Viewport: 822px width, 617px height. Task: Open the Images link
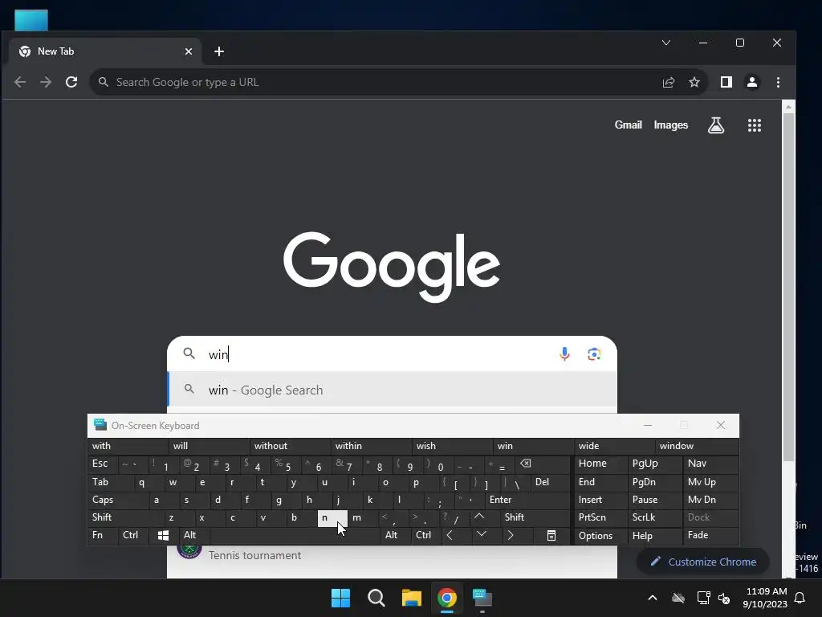click(670, 125)
